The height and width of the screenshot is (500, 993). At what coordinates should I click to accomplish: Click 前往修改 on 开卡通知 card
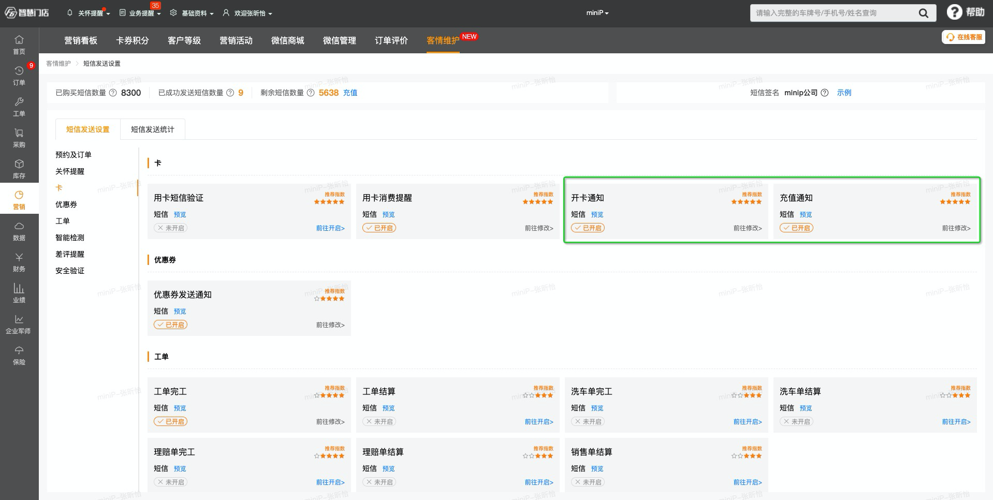pos(748,228)
